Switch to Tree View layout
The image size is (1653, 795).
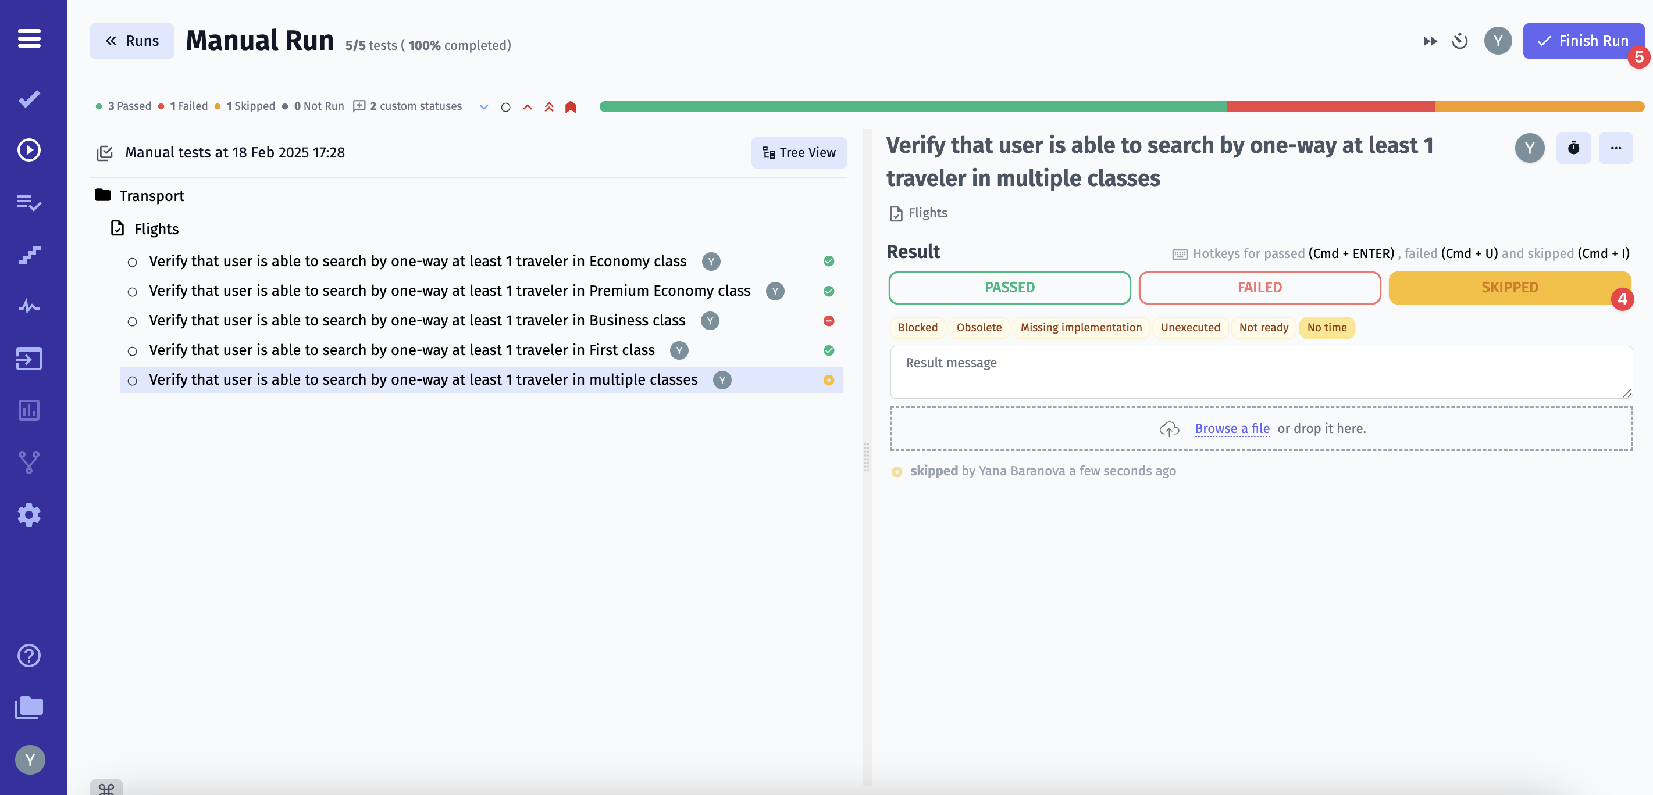pos(798,152)
